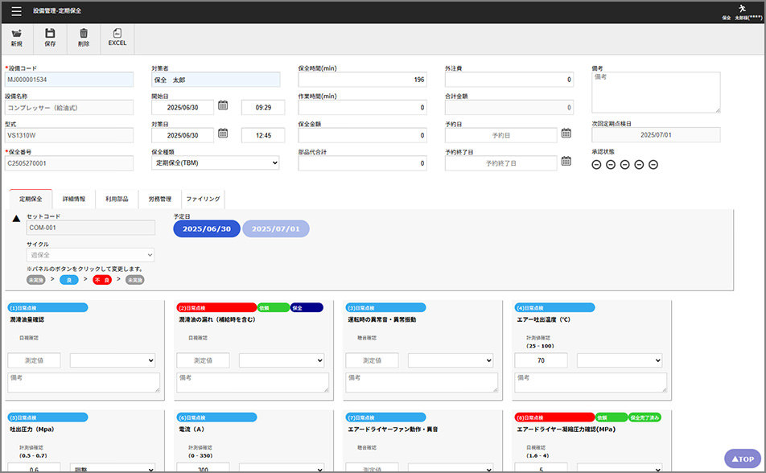Click the 備考 textarea under エアー吐出温度
Viewport: 766px width, 473px height.
(x=591, y=383)
